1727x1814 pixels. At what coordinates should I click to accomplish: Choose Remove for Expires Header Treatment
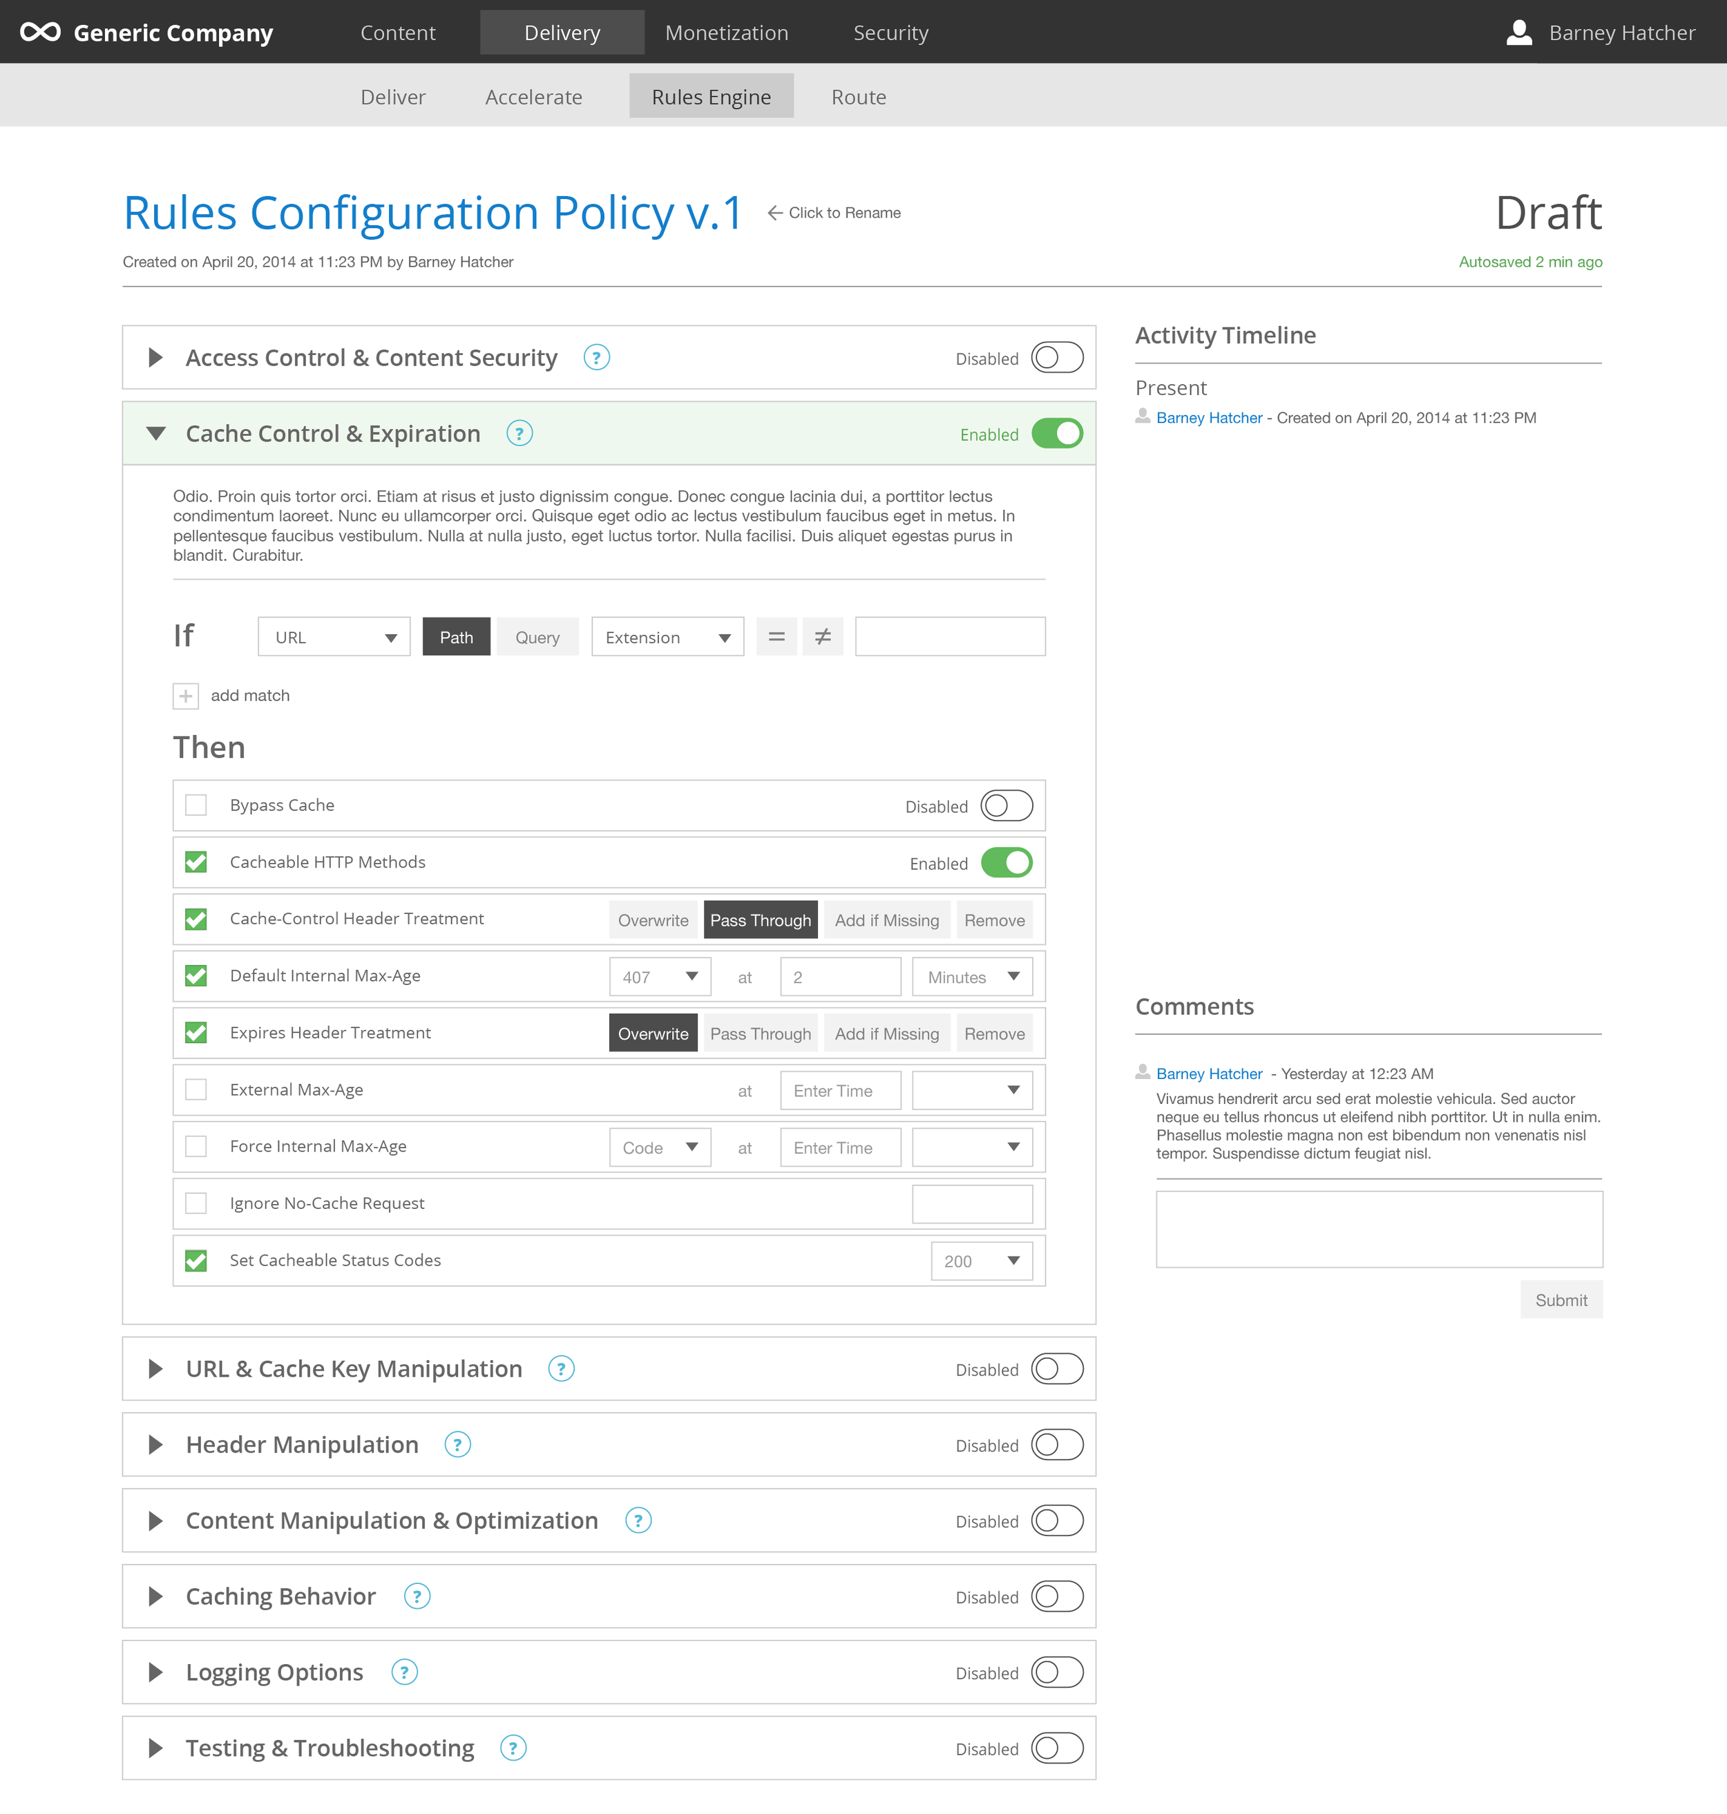(994, 1033)
